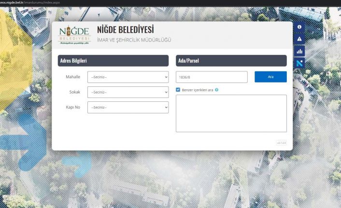
Task: Open the Mahalle dropdown
Action: [x=128, y=77]
